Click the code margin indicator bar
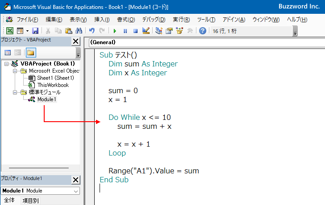 pyautogui.click(x=90, y=127)
